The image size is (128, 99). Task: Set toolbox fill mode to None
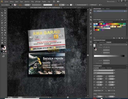point(6,51)
